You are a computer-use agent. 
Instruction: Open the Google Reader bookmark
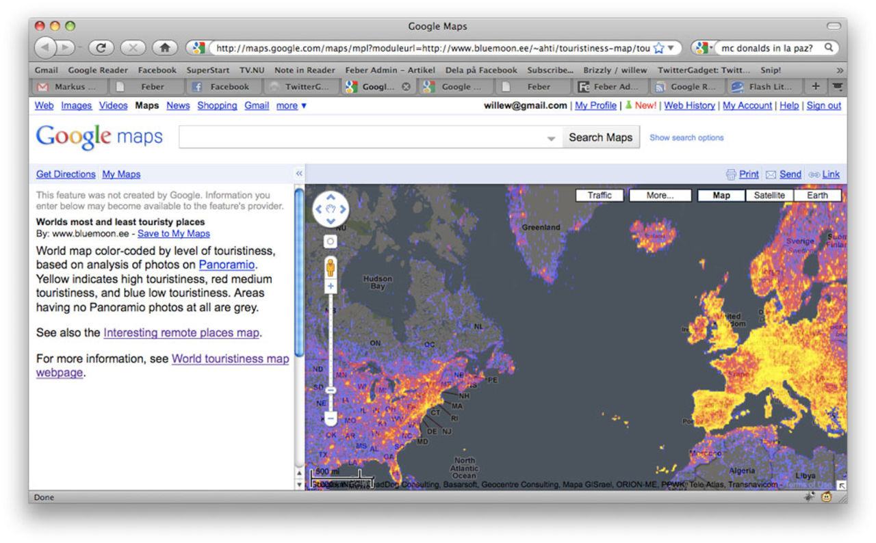tap(98, 70)
